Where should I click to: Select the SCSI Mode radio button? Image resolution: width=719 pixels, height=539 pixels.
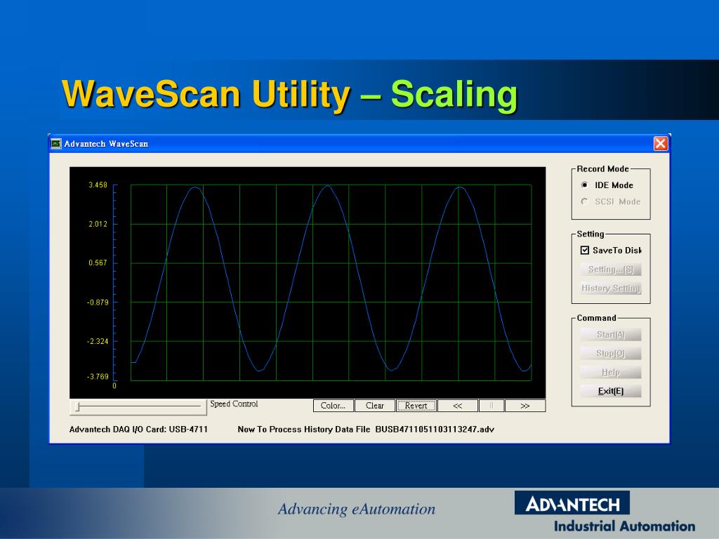585,201
